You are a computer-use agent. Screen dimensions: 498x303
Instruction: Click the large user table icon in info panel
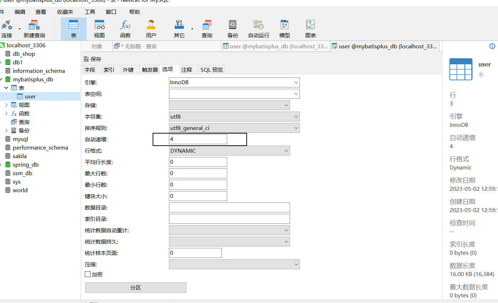point(461,69)
